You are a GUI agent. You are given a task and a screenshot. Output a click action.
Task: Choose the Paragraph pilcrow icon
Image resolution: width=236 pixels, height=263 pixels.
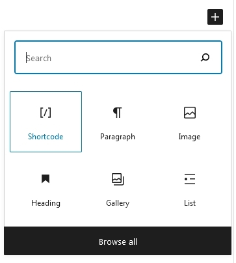(x=118, y=113)
